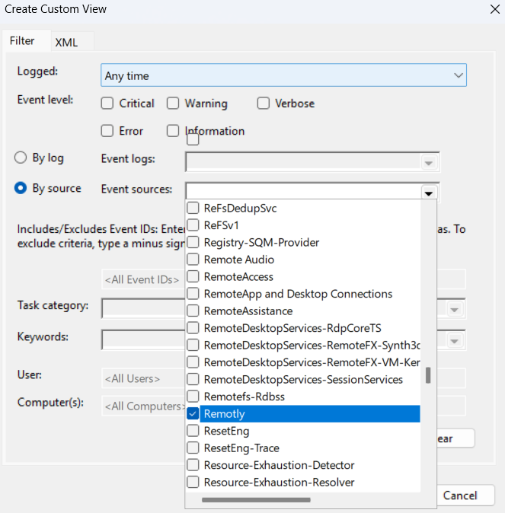Expand the Event logs dropdown arrow
This screenshot has height=513, width=505.
tap(429, 163)
